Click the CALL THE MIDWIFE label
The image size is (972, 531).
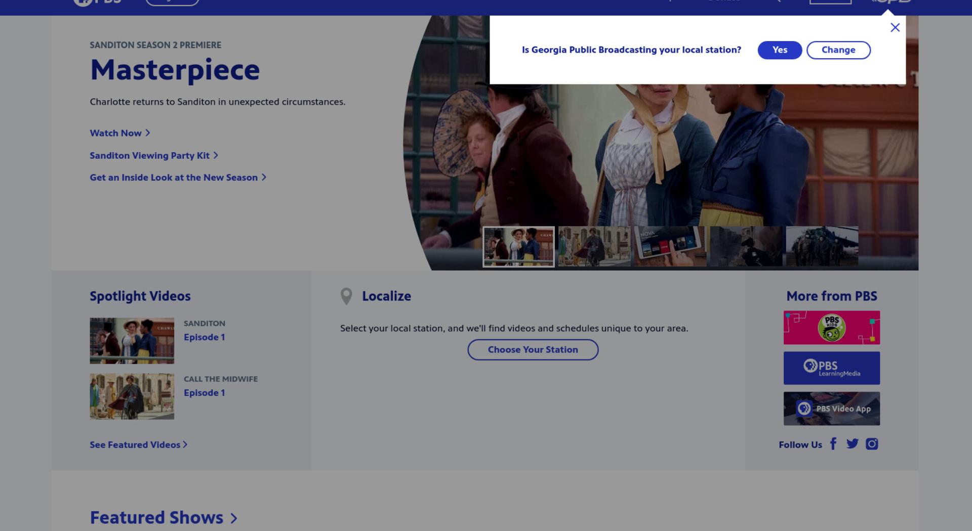pyautogui.click(x=221, y=379)
